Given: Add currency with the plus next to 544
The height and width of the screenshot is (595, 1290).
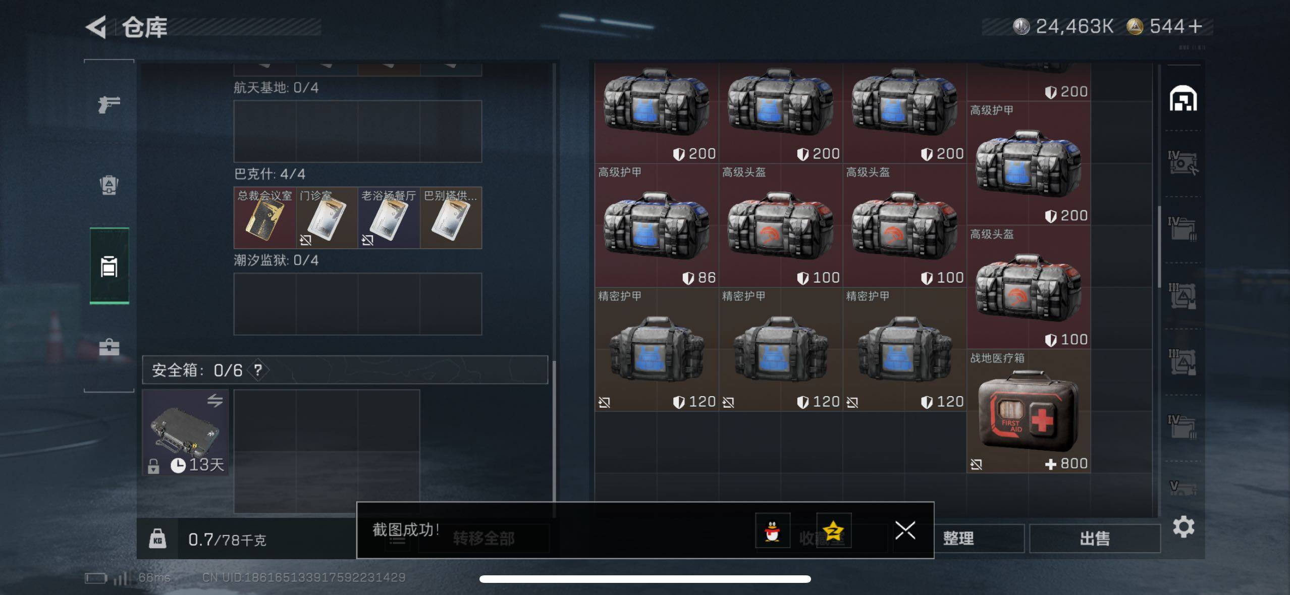Looking at the screenshot, I should (x=1195, y=26).
